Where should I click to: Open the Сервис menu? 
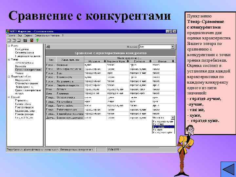(28, 35)
